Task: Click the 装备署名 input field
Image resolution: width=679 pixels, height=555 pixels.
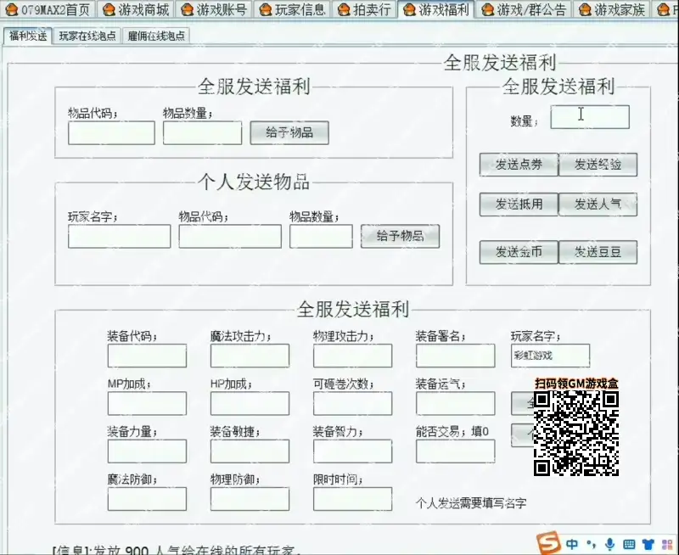Action: coord(456,356)
